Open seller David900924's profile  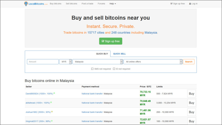tap(39, 94)
